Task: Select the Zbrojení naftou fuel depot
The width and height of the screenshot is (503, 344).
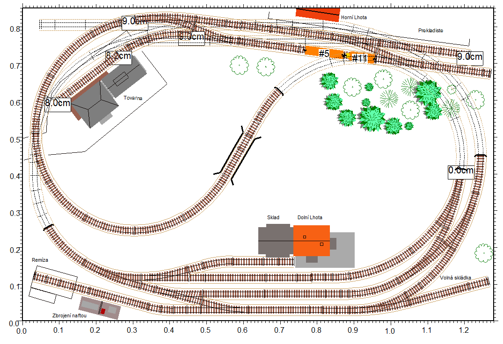Action: click(99, 308)
